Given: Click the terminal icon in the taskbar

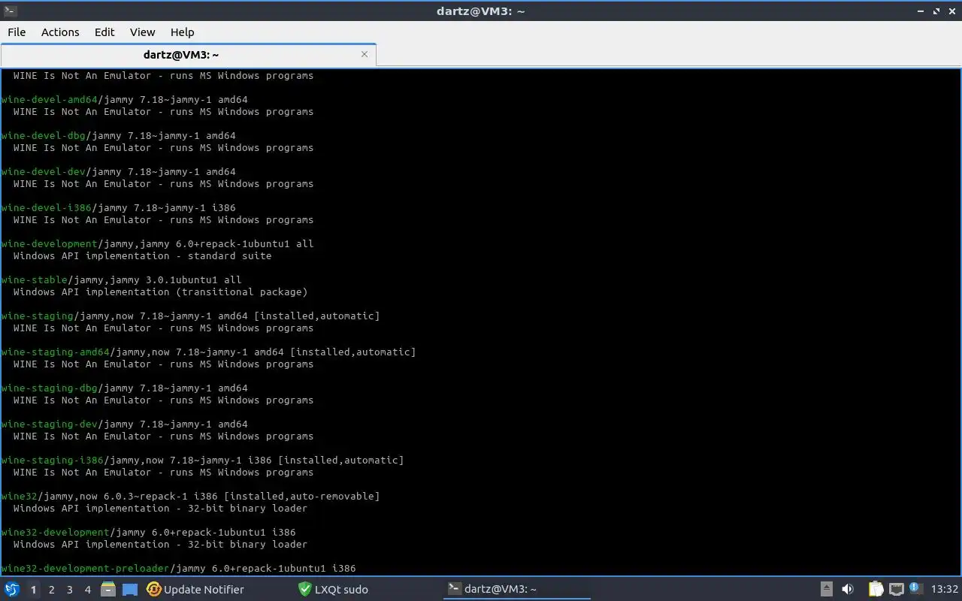Looking at the screenshot, I should click(454, 589).
